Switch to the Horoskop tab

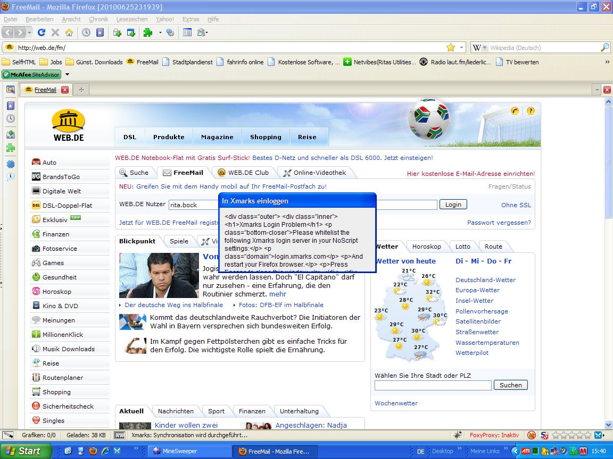click(426, 246)
